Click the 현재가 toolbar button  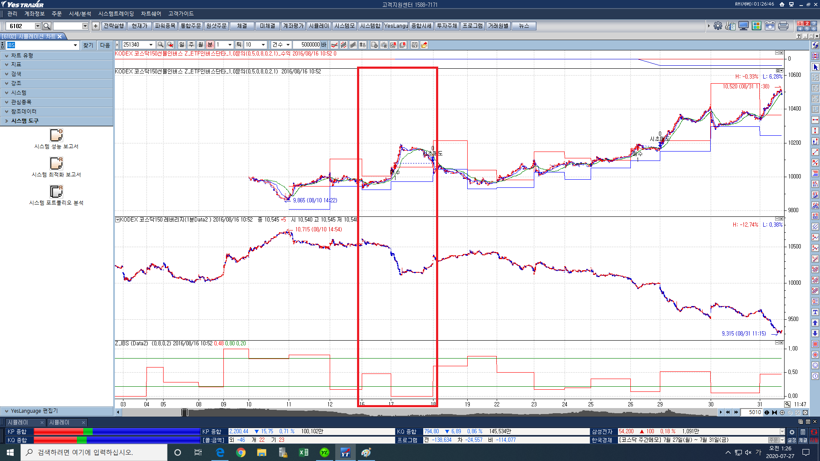139,26
